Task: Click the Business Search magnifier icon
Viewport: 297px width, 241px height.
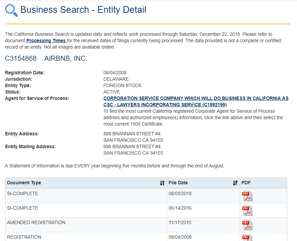Action: (11, 10)
